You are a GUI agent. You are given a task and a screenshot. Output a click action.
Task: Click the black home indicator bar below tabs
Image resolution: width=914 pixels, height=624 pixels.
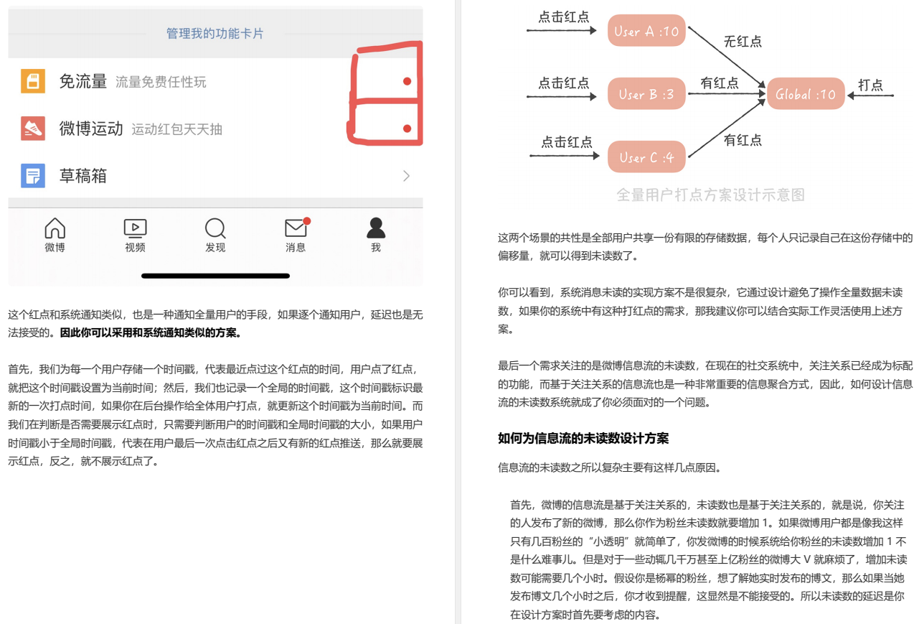click(215, 276)
